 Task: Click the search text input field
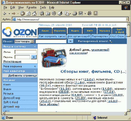(51, 41)
